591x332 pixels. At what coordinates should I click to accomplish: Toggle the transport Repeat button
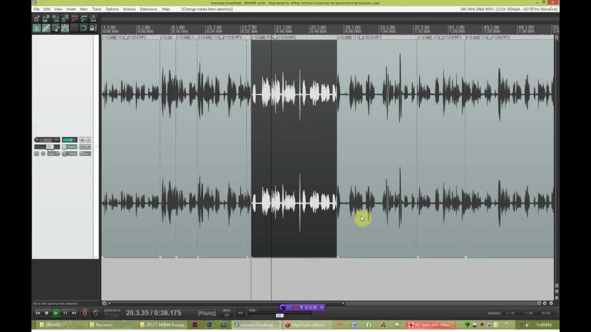[x=96, y=313]
